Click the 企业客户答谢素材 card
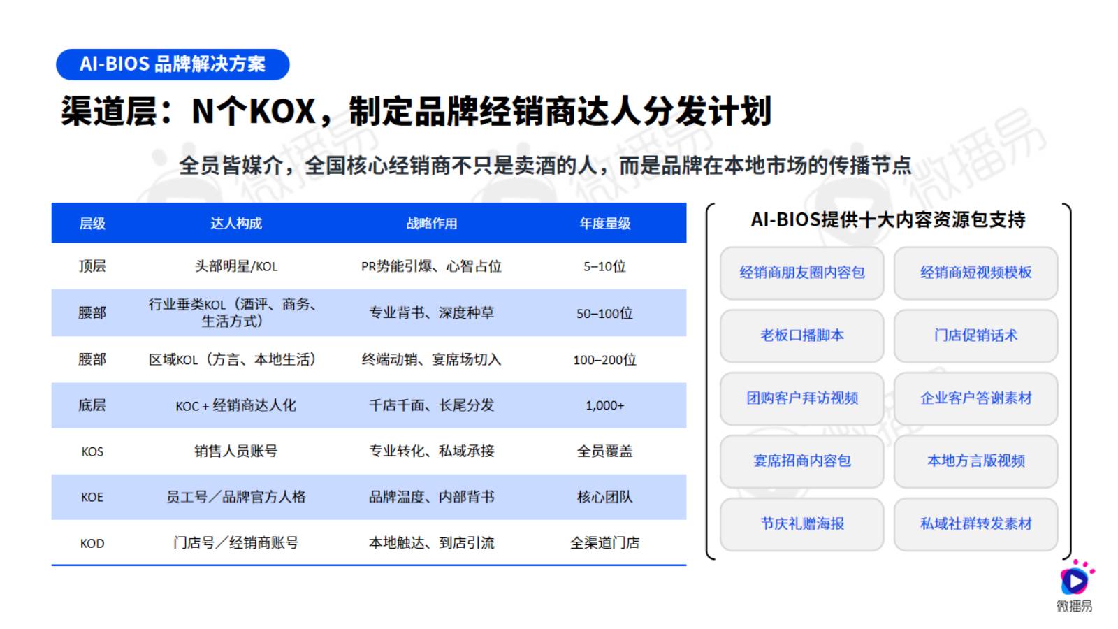The height and width of the screenshot is (629, 1118). pyautogui.click(x=975, y=398)
